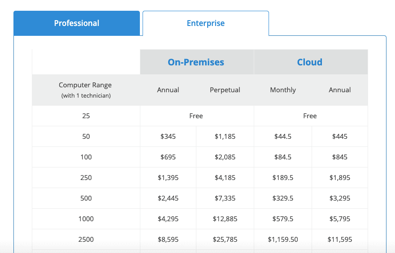Click the $12,885 perpetual price
This screenshot has height=253, width=395.
[225, 219]
